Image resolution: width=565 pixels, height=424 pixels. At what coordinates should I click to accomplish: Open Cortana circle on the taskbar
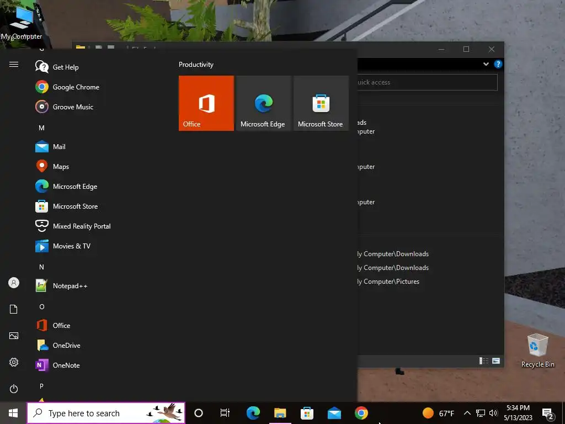199,413
